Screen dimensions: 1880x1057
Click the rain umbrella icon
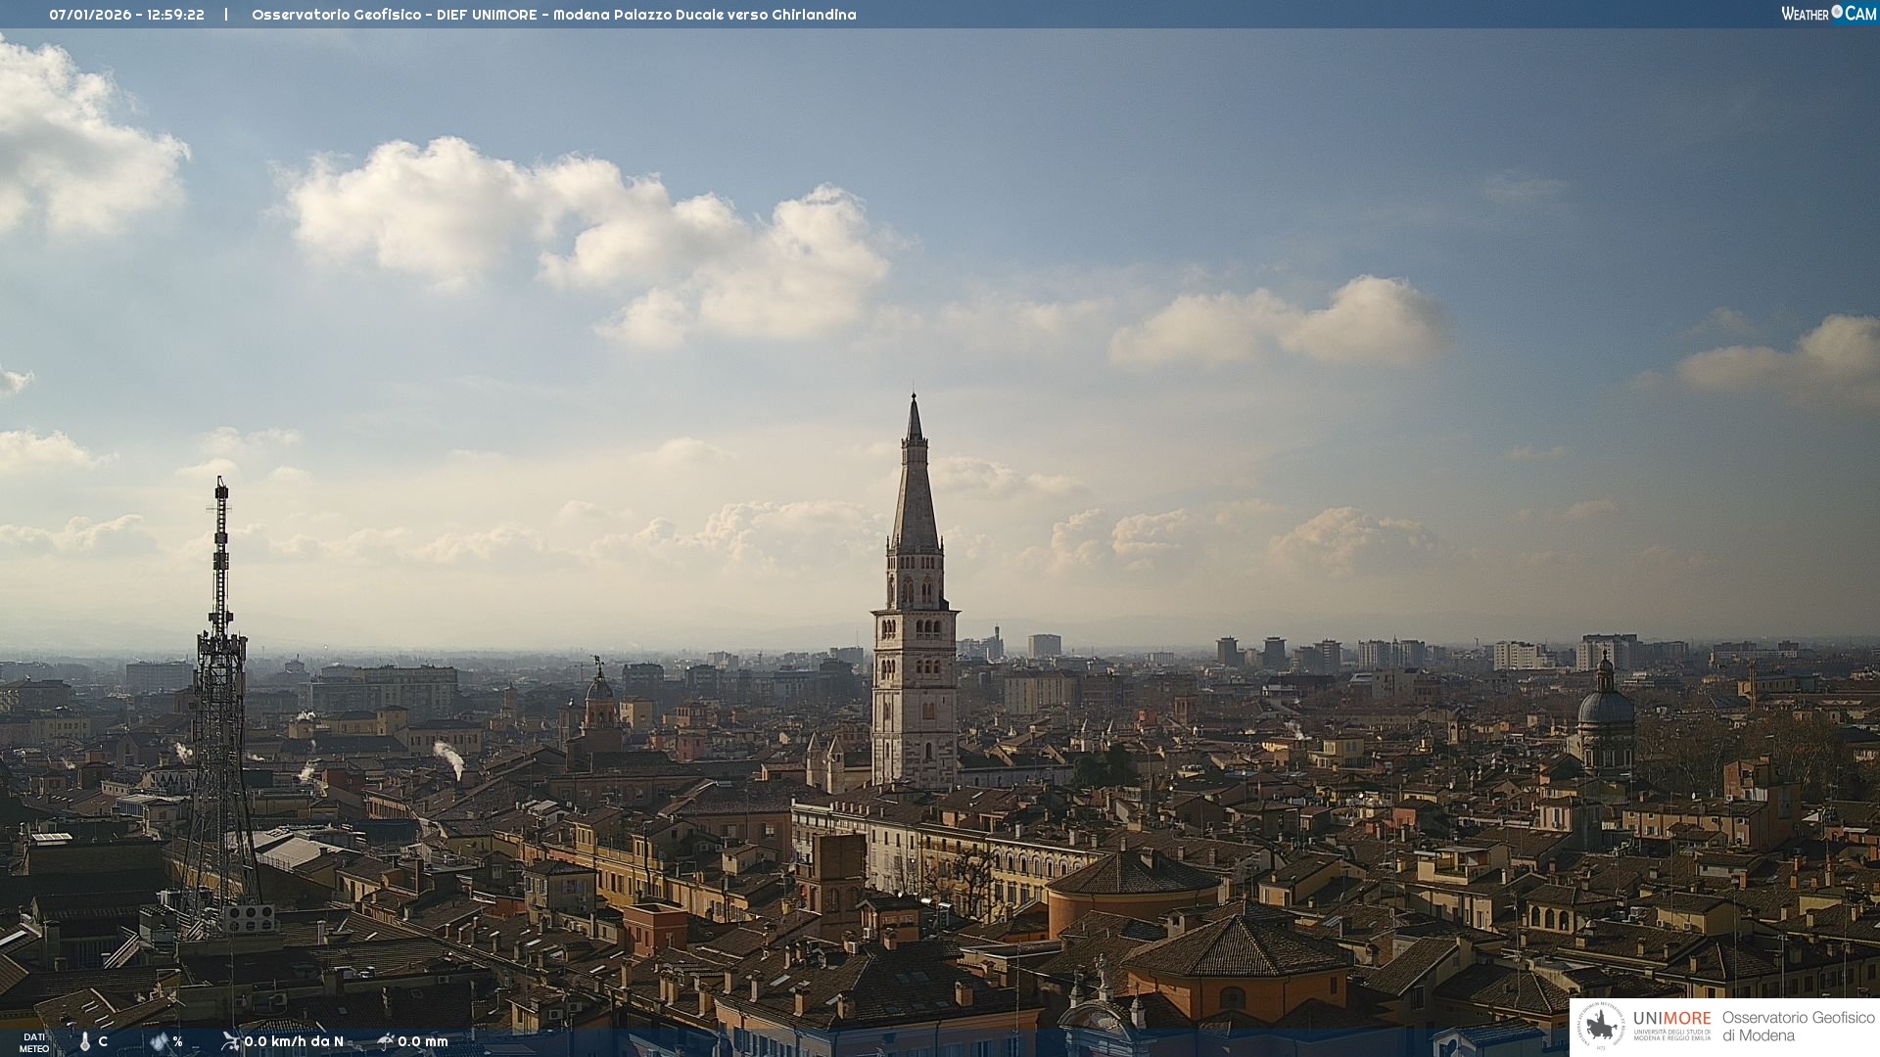point(386,1041)
